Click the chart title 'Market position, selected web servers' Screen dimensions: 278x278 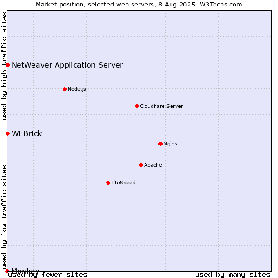point(95,5)
